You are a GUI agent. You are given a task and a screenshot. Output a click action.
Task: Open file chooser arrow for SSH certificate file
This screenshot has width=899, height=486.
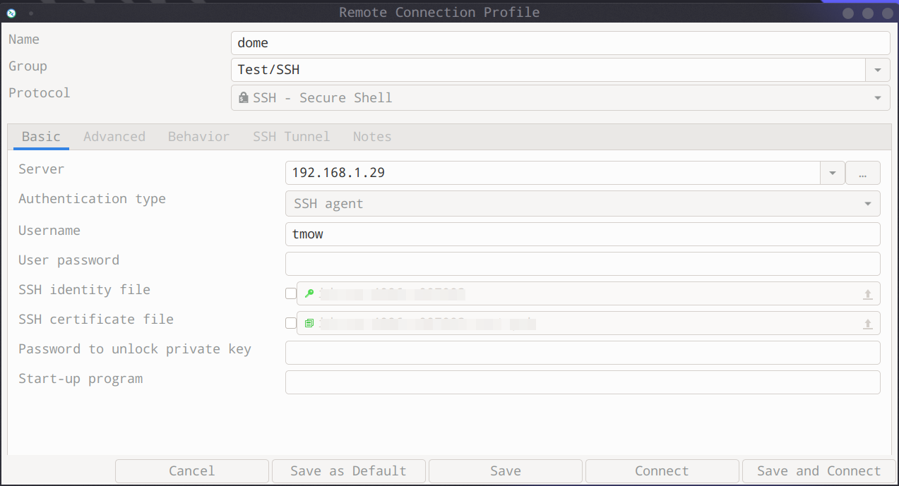click(x=868, y=324)
